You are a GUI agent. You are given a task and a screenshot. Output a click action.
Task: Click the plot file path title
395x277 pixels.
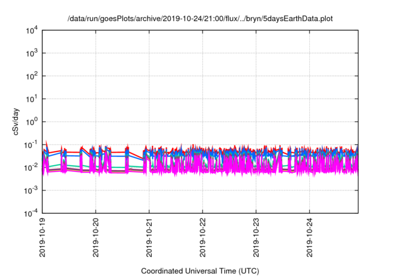pos(200,19)
